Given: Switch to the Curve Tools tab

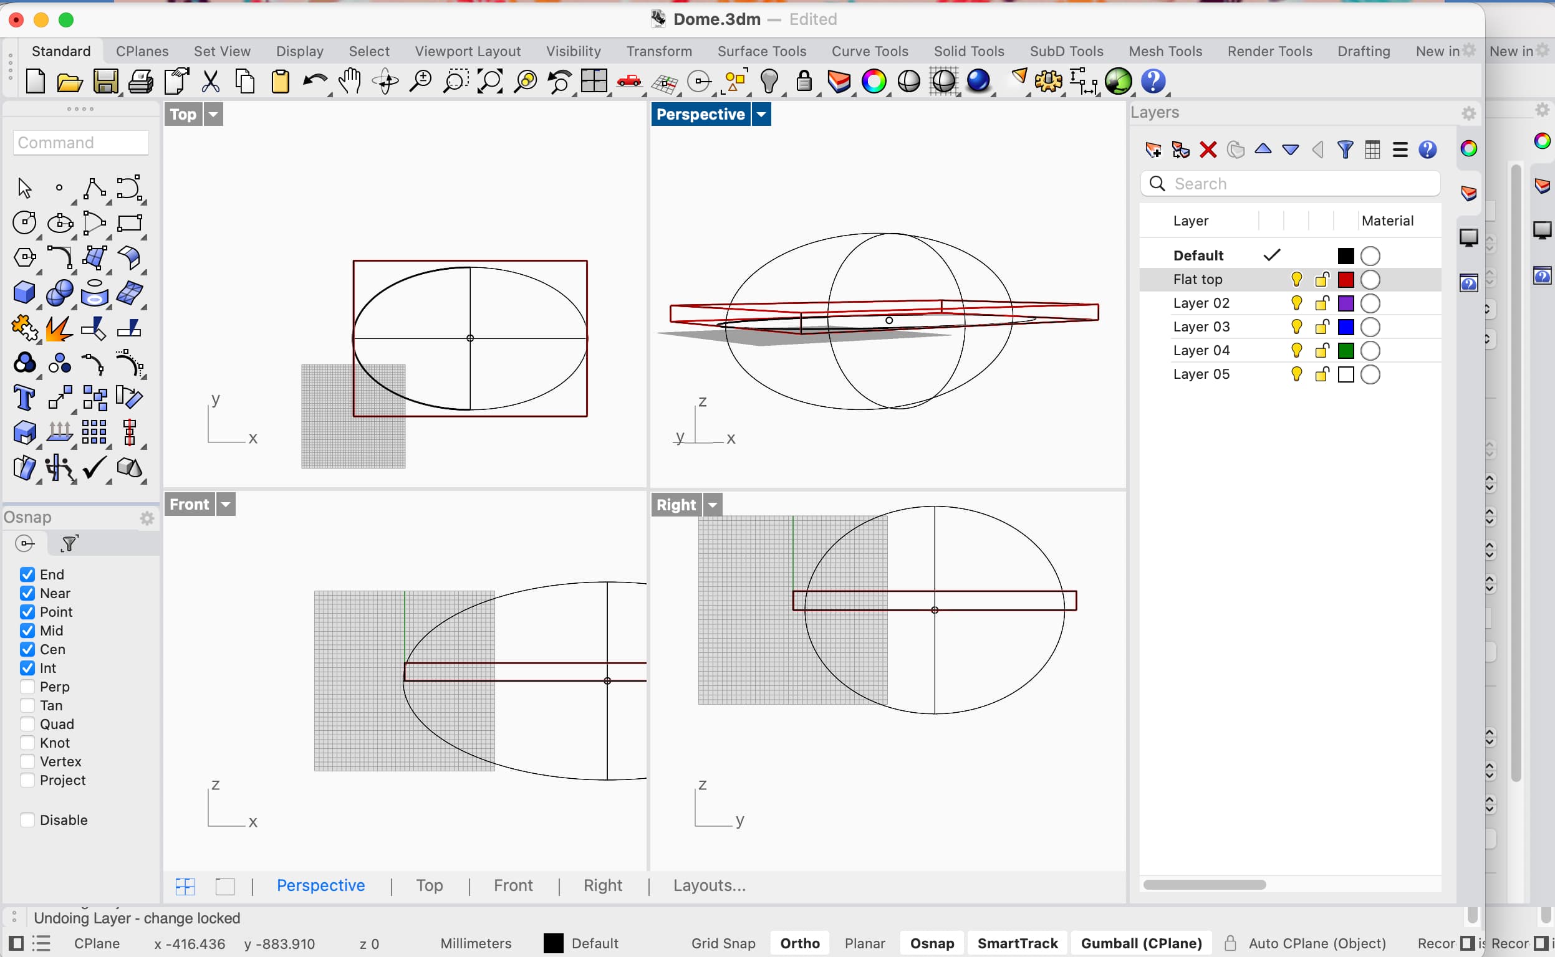Looking at the screenshot, I should click(869, 51).
